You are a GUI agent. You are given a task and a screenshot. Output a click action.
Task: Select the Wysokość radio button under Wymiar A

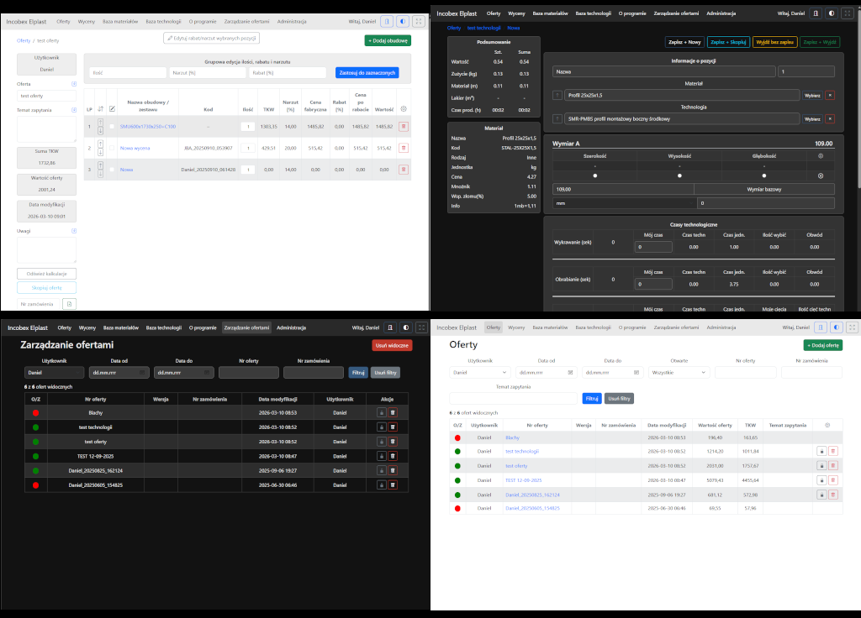pyautogui.click(x=679, y=176)
